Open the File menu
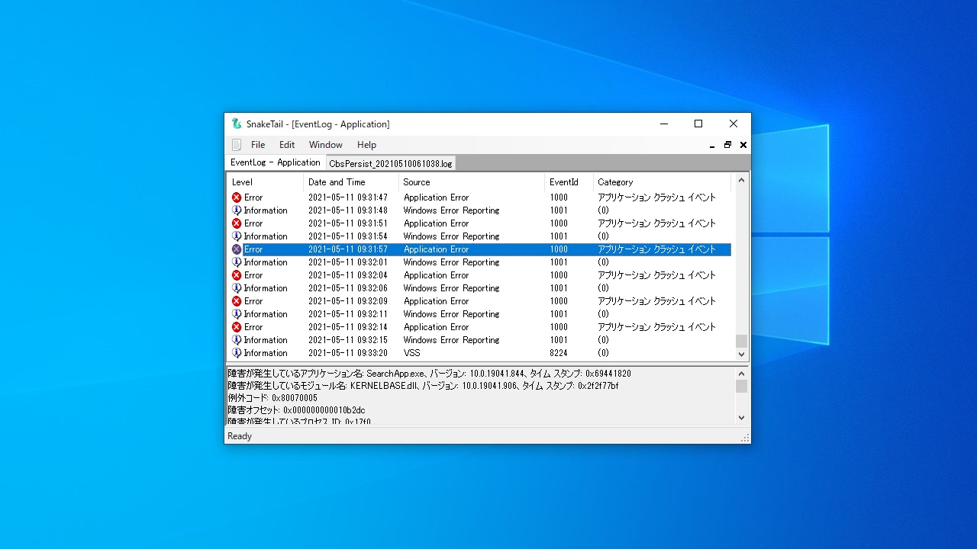The image size is (977, 549). point(258,145)
